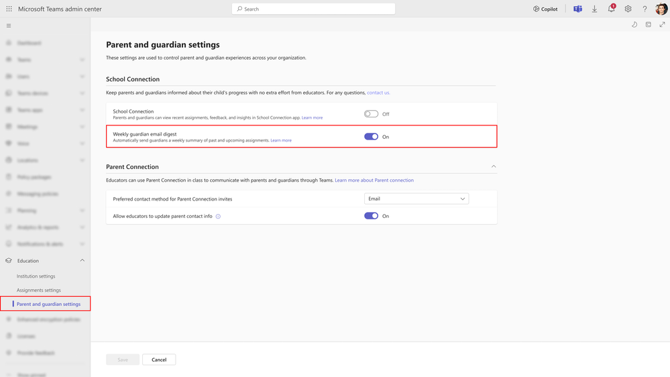Collapse the Parent Connection section chevron

point(494,166)
